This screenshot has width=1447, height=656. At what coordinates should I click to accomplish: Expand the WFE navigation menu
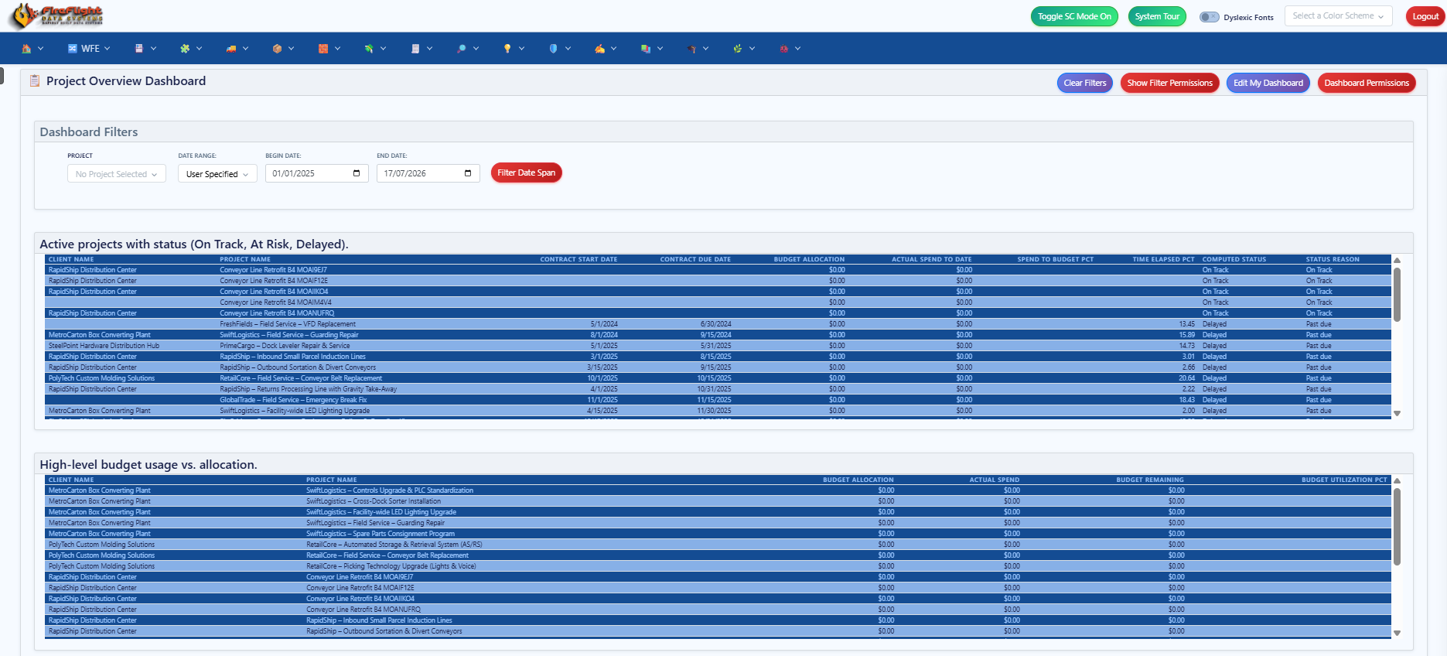pos(89,49)
